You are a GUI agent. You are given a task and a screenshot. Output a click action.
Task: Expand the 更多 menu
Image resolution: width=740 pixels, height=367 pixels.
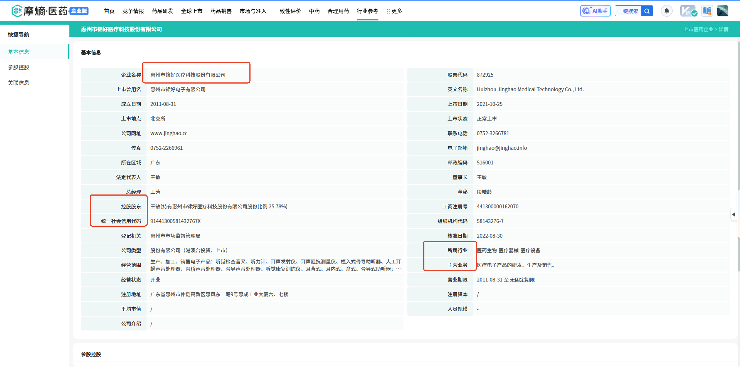394,11
